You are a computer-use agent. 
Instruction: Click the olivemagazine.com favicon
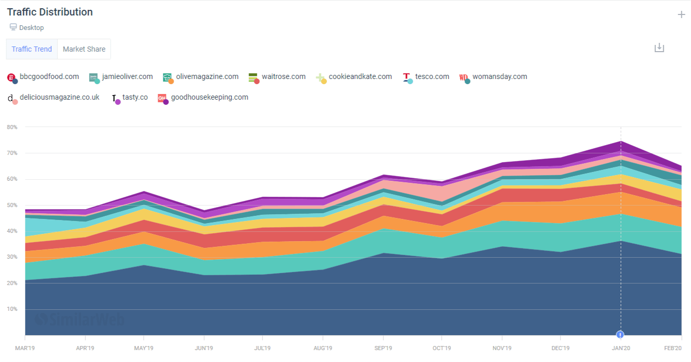point(168,76)
